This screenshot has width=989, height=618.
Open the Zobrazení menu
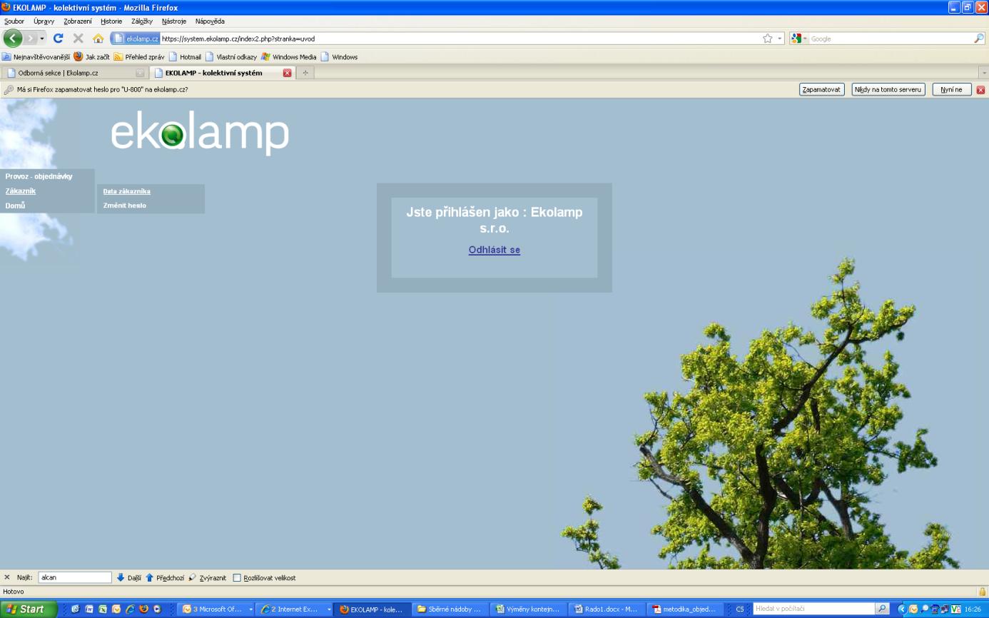pos(78,21)
